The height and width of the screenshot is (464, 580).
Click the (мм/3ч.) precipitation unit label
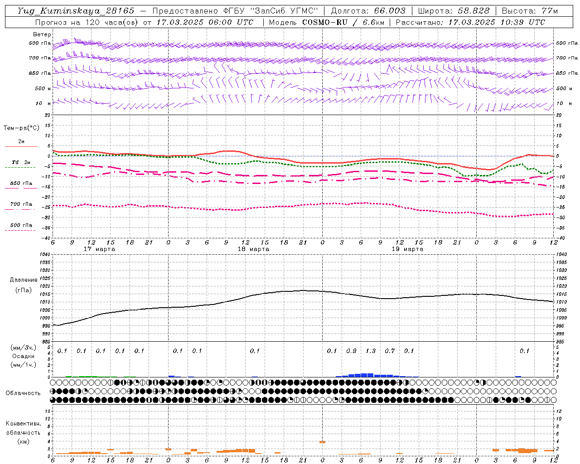24,348
